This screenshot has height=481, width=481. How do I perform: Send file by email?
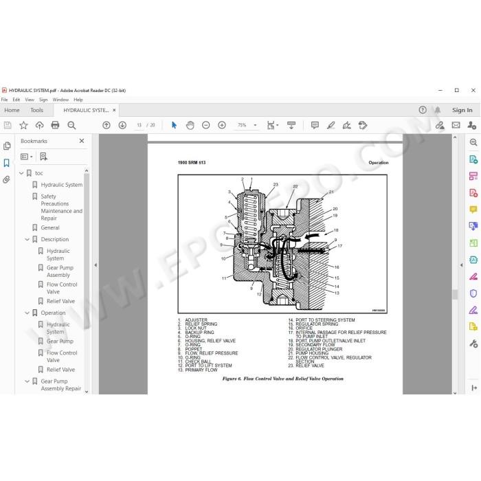pos(456,125)
